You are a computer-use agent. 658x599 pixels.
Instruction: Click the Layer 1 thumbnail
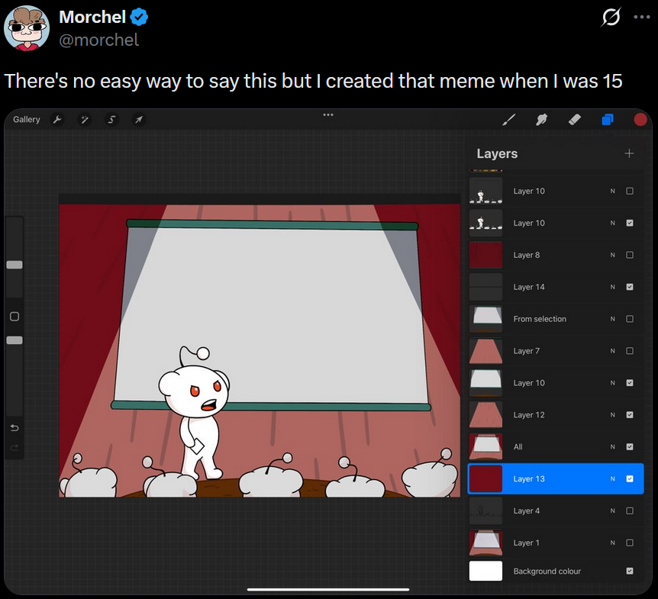485,543
